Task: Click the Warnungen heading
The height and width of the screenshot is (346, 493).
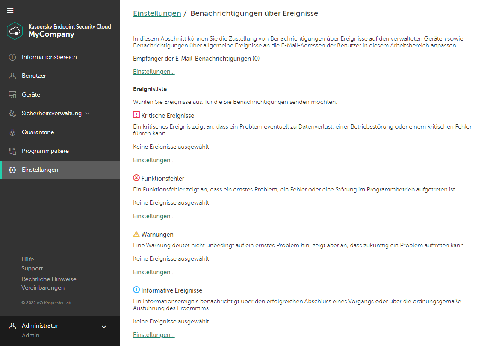Action: point(157,235)
